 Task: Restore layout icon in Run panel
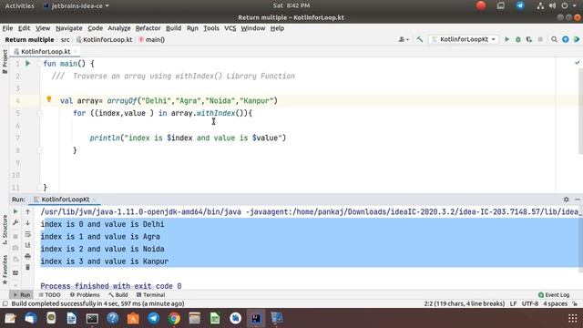click(x=15, y=273)
